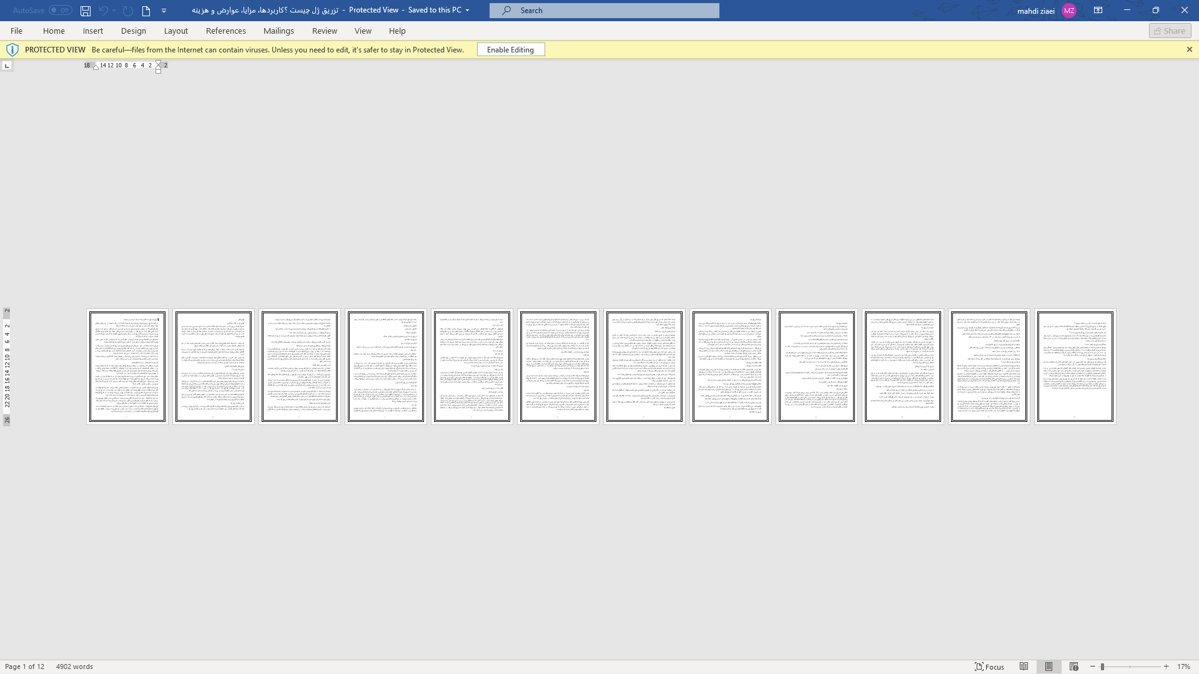Open page 9 thumbnail

click(817, 367)
